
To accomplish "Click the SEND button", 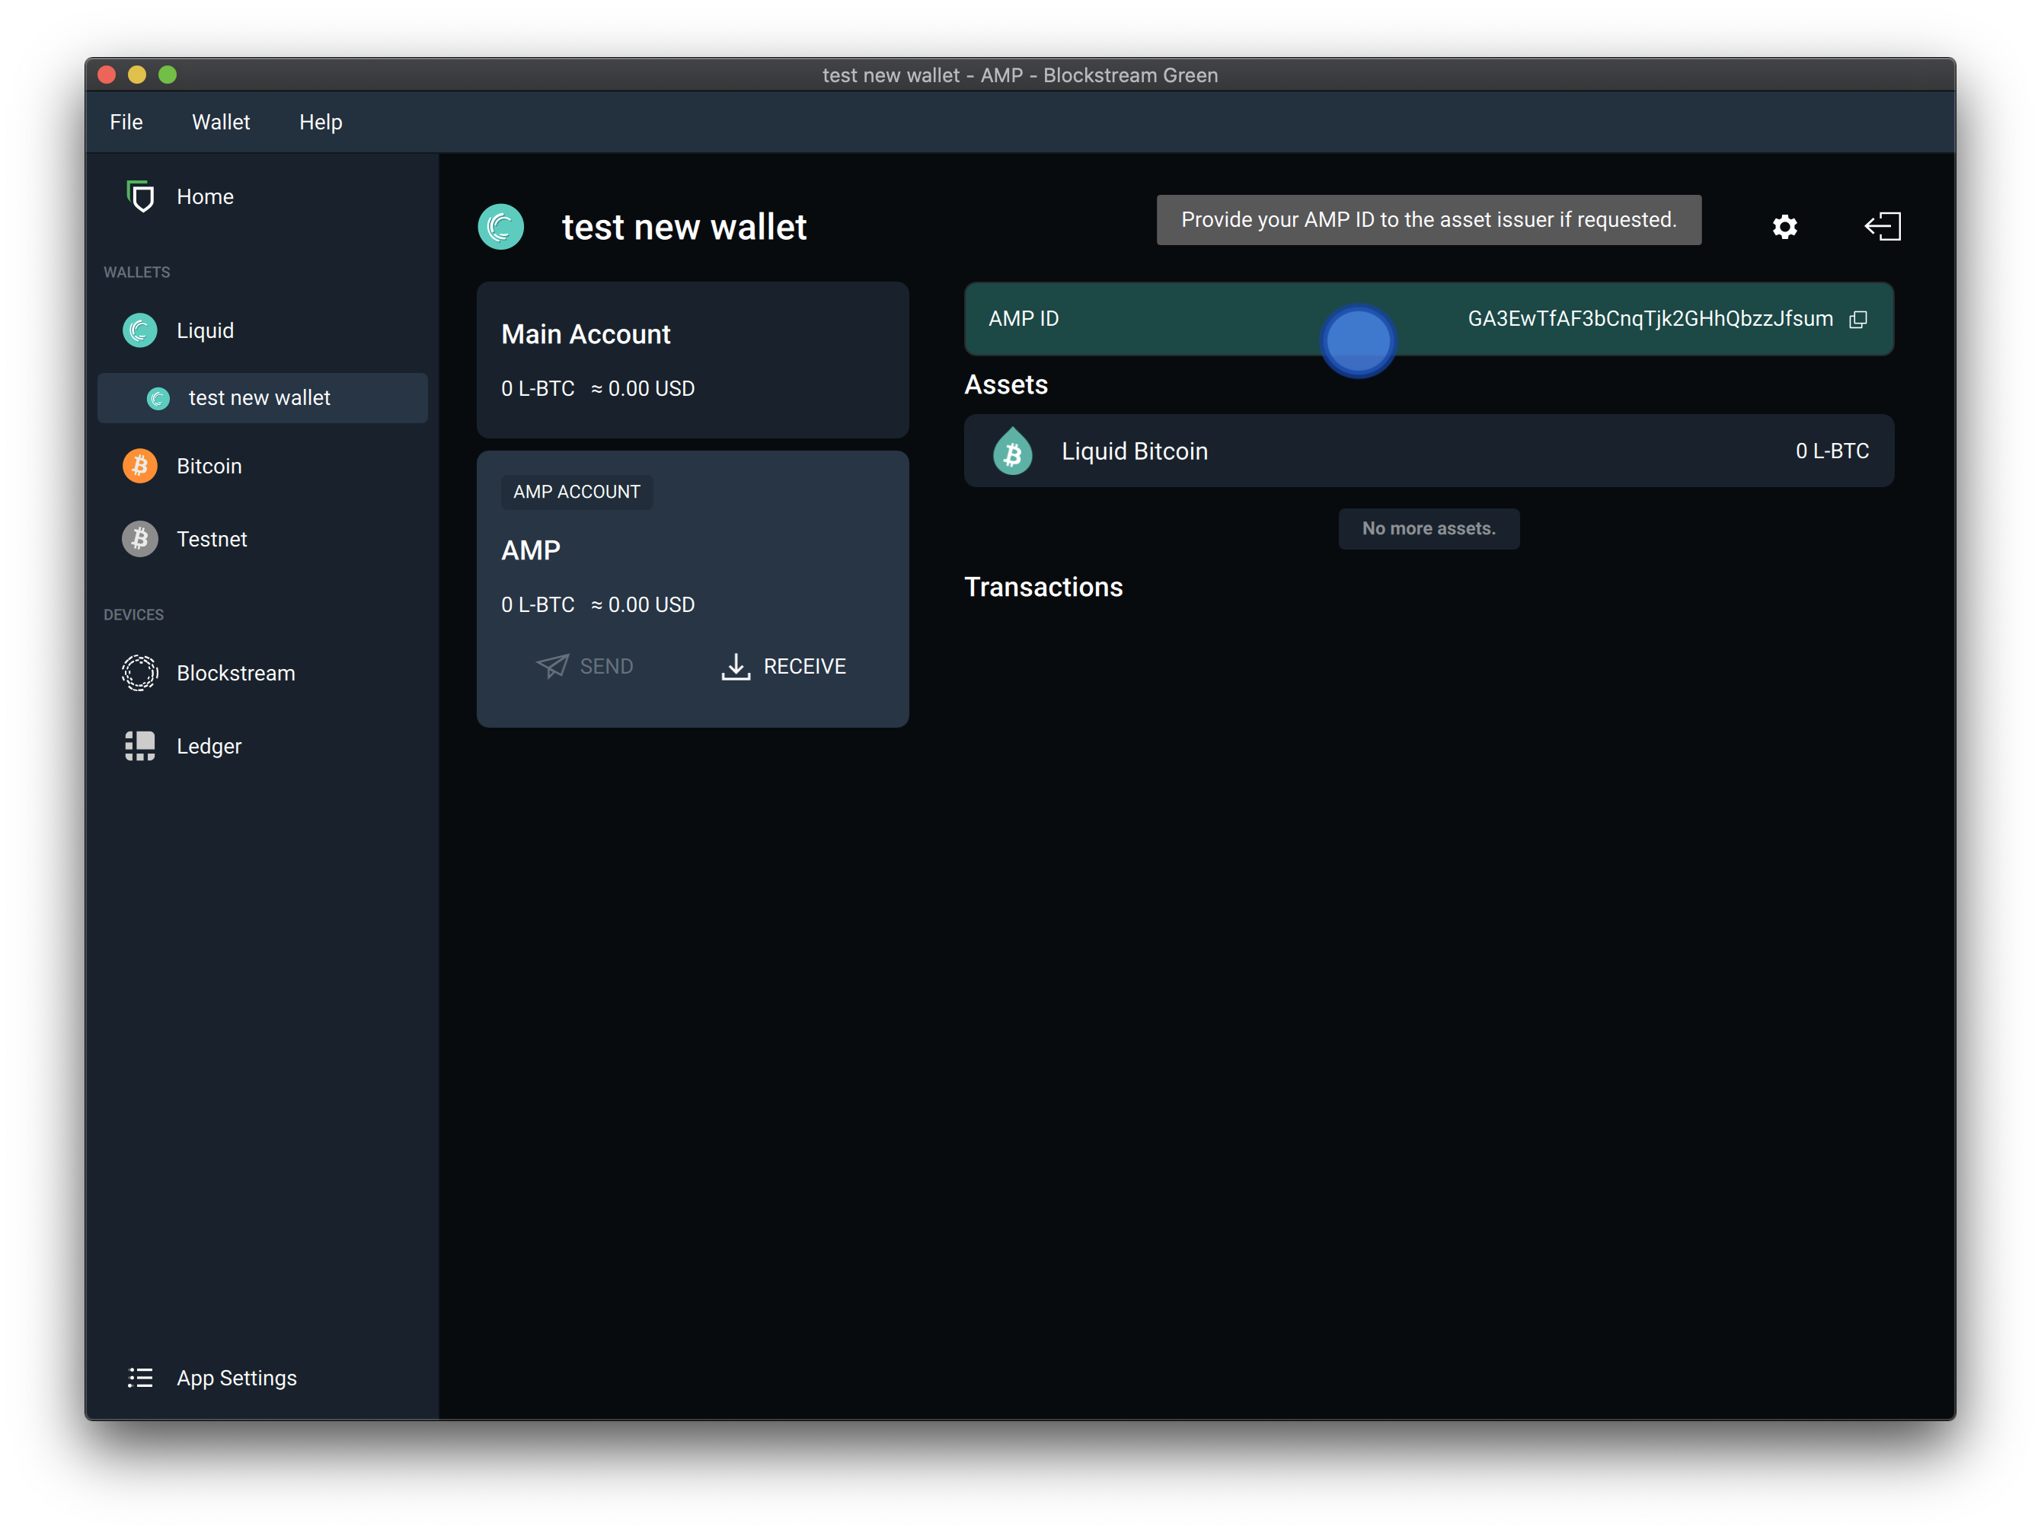I will click(x=585, y=666).
